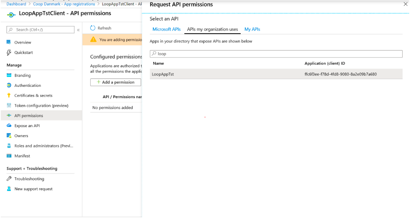Click the sidebar Search (Ctrl+/) field
This screenshot has width=410, height=218.
tap(41, 29)
